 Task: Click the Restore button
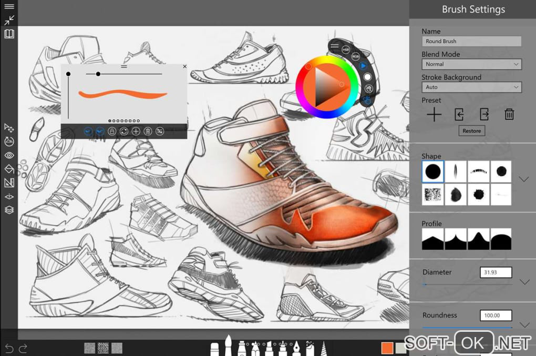[x=471, y=131]
